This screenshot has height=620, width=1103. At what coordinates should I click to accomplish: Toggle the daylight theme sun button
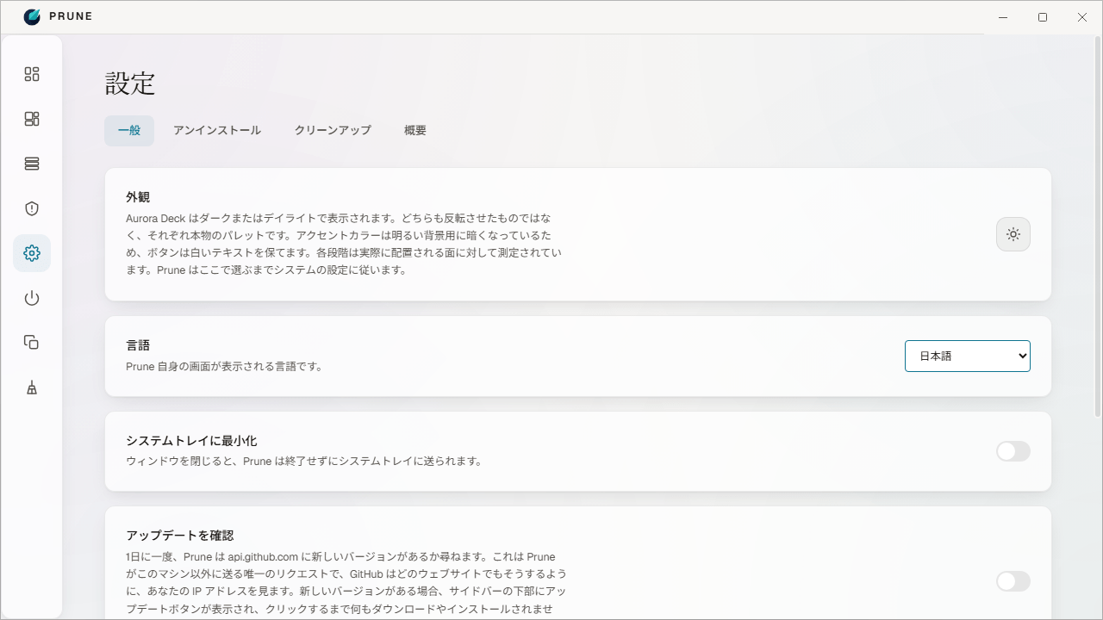[x=1013, y=234]
